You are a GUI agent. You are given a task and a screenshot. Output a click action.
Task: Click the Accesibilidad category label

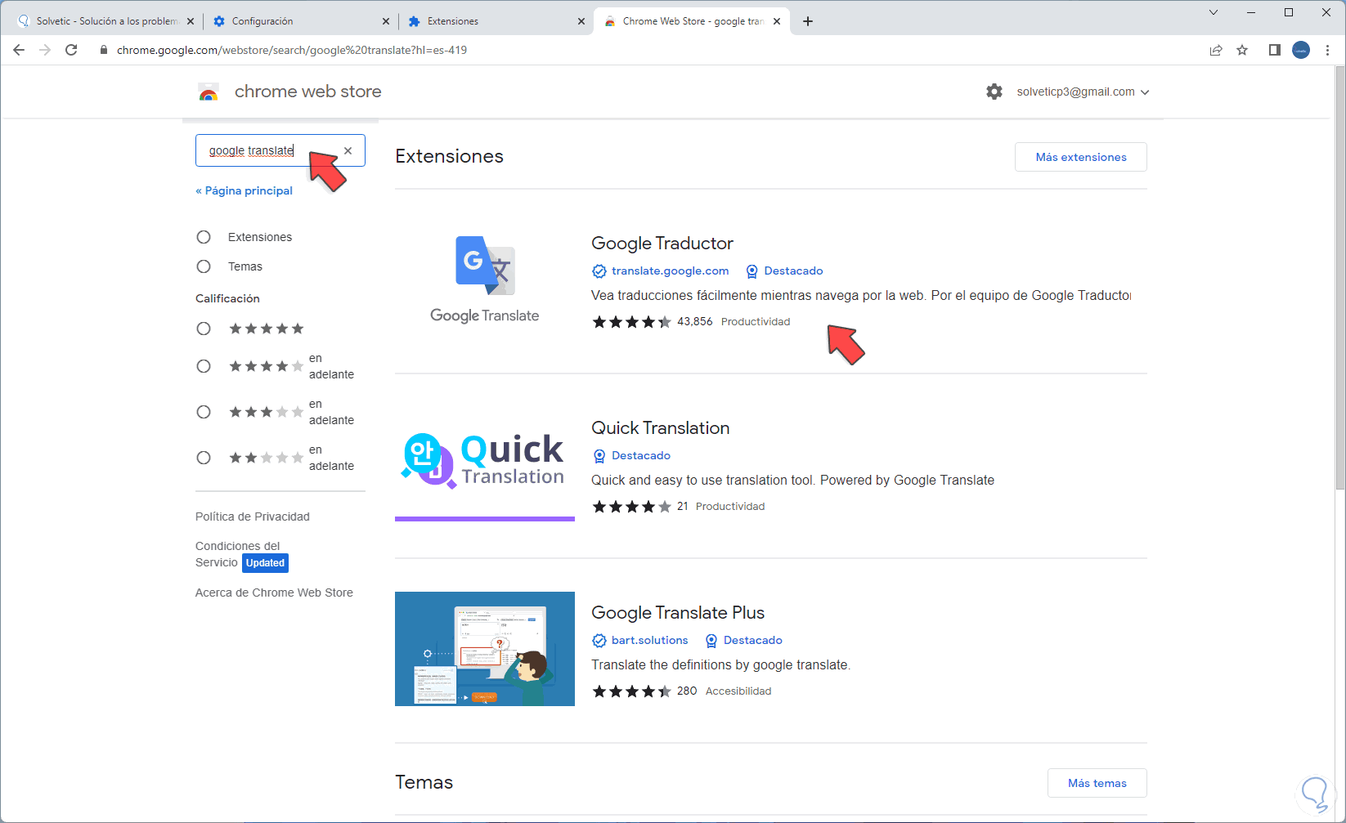coord(738,691)
